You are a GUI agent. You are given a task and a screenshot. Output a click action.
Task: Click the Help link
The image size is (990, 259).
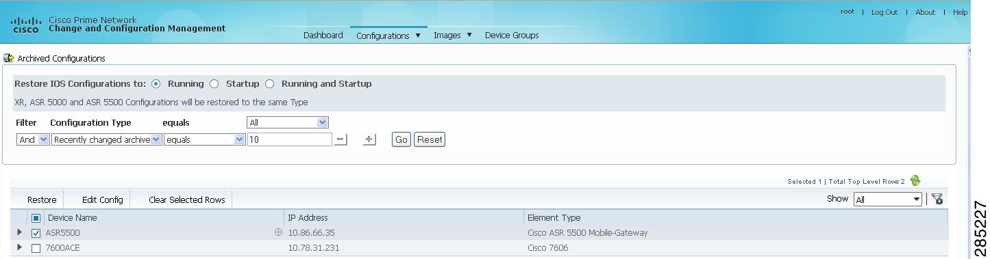960,12
